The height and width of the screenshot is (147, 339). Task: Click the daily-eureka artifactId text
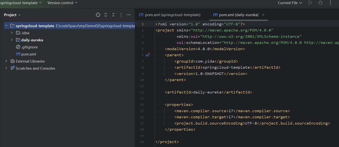[207, 92]
